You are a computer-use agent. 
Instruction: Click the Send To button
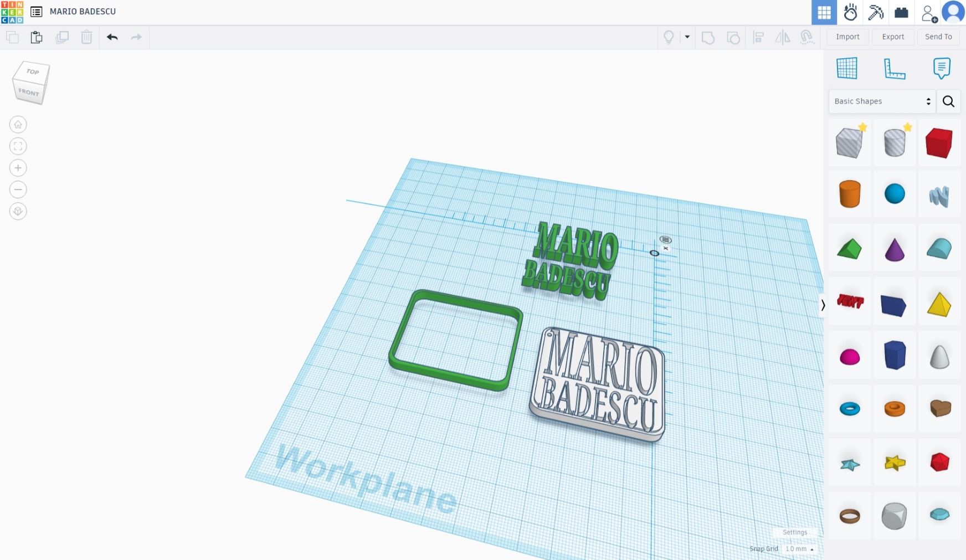point(938,37)
